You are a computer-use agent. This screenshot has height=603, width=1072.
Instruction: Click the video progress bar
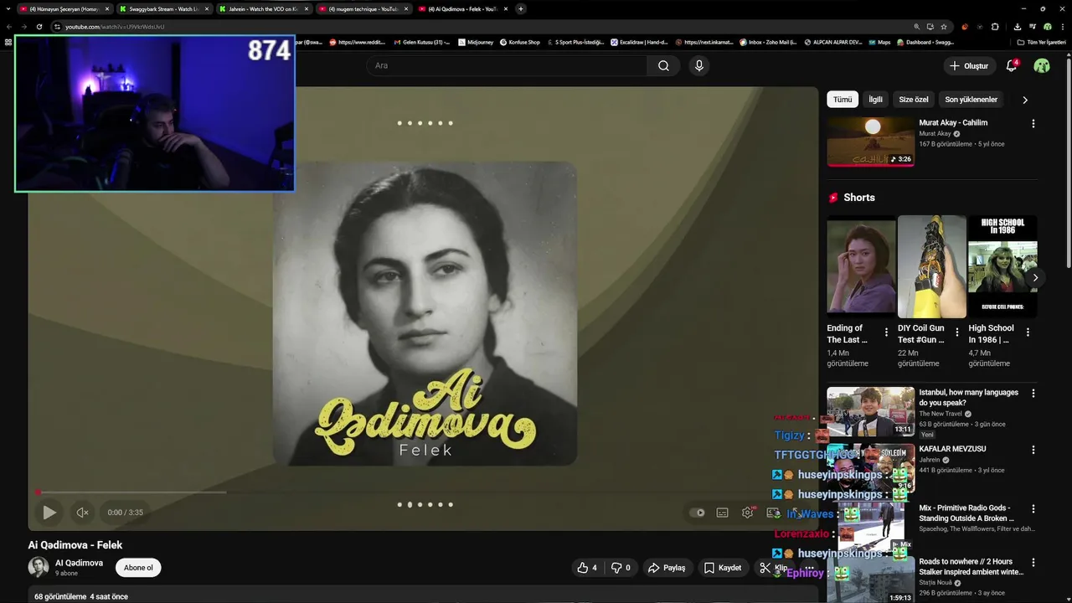423,492
